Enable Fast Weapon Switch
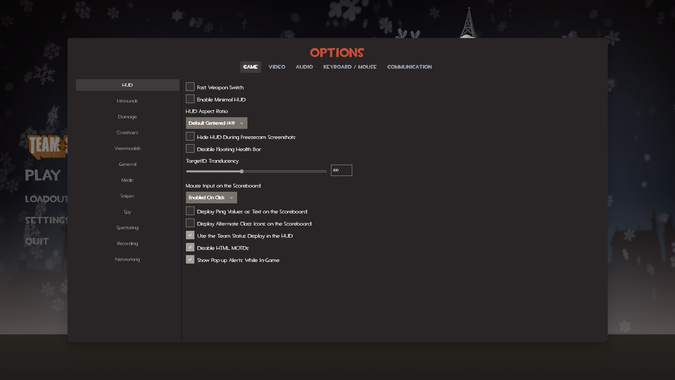Viewport: 675px width, 380px height. tap(190, 86)
